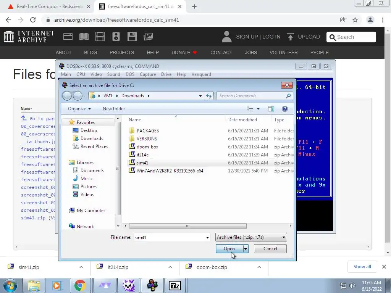Screen dimensions: 391x293
Task: Open the DONATE link in Archive navigation
Action: point(184,53)
